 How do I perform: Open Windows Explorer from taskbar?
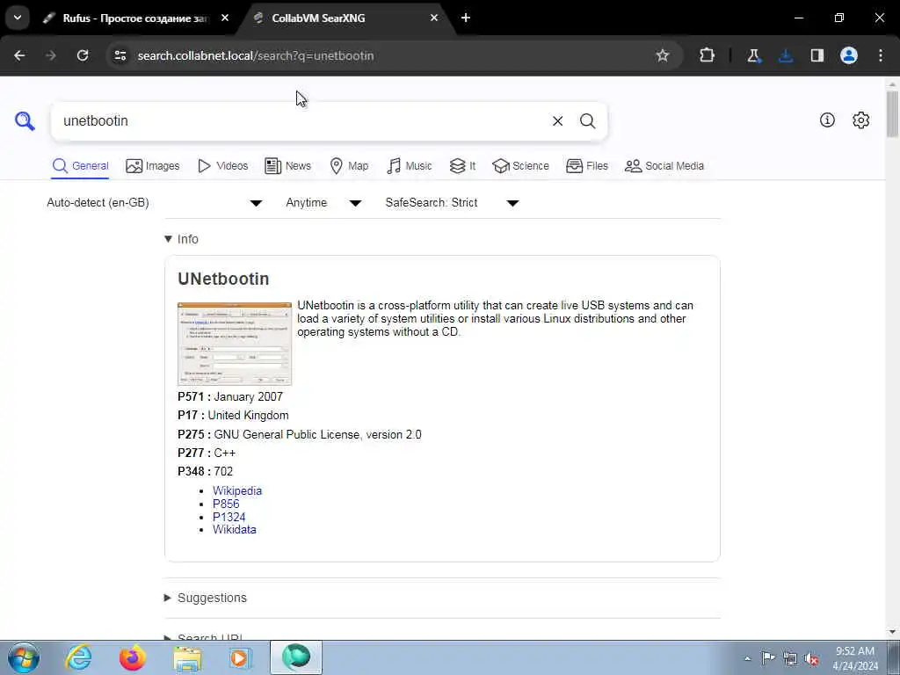pyautogui.click(x=188, y=657)
